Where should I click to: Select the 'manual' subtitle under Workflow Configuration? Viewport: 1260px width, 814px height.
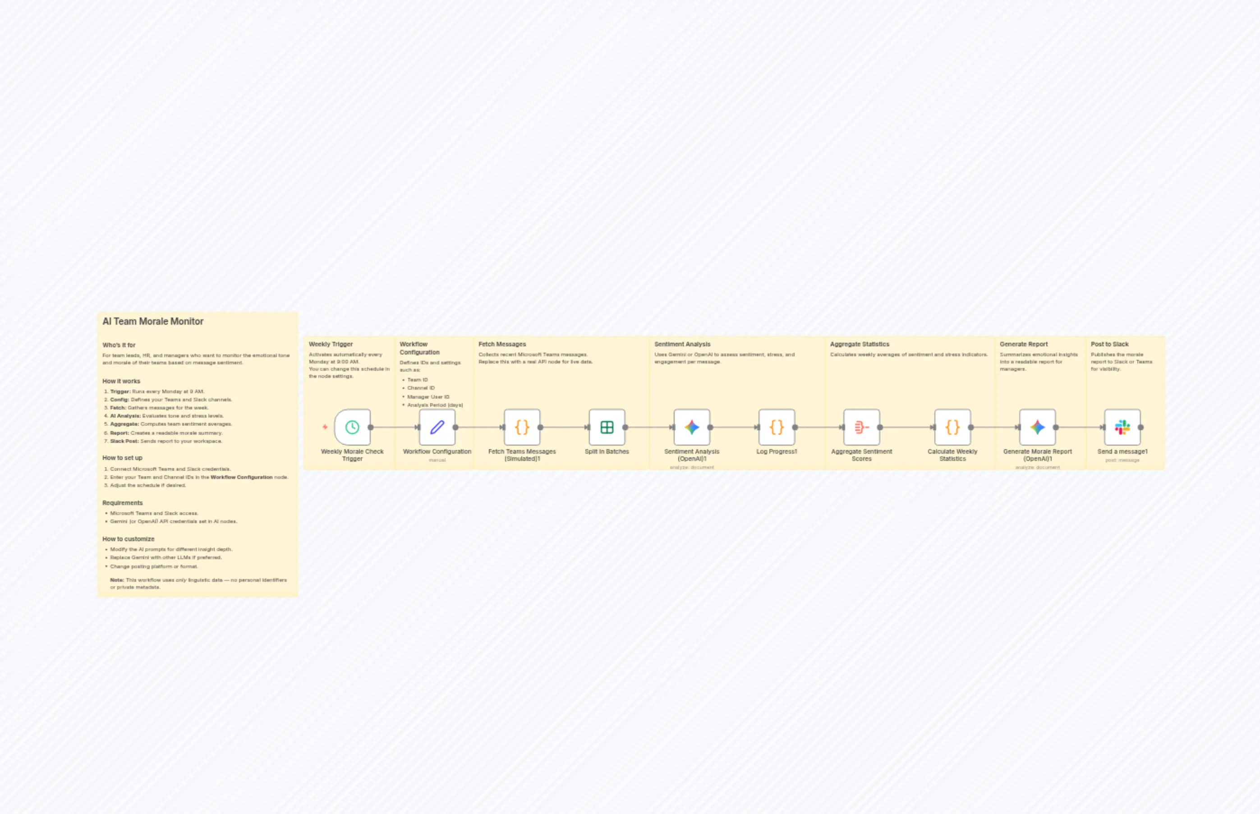pos(437,460)
